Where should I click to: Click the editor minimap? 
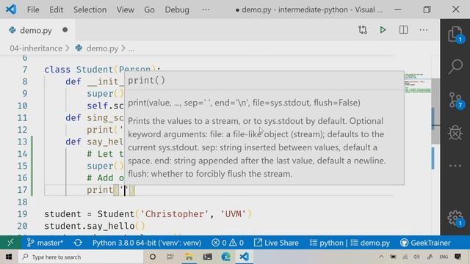(x=418, y=84)
